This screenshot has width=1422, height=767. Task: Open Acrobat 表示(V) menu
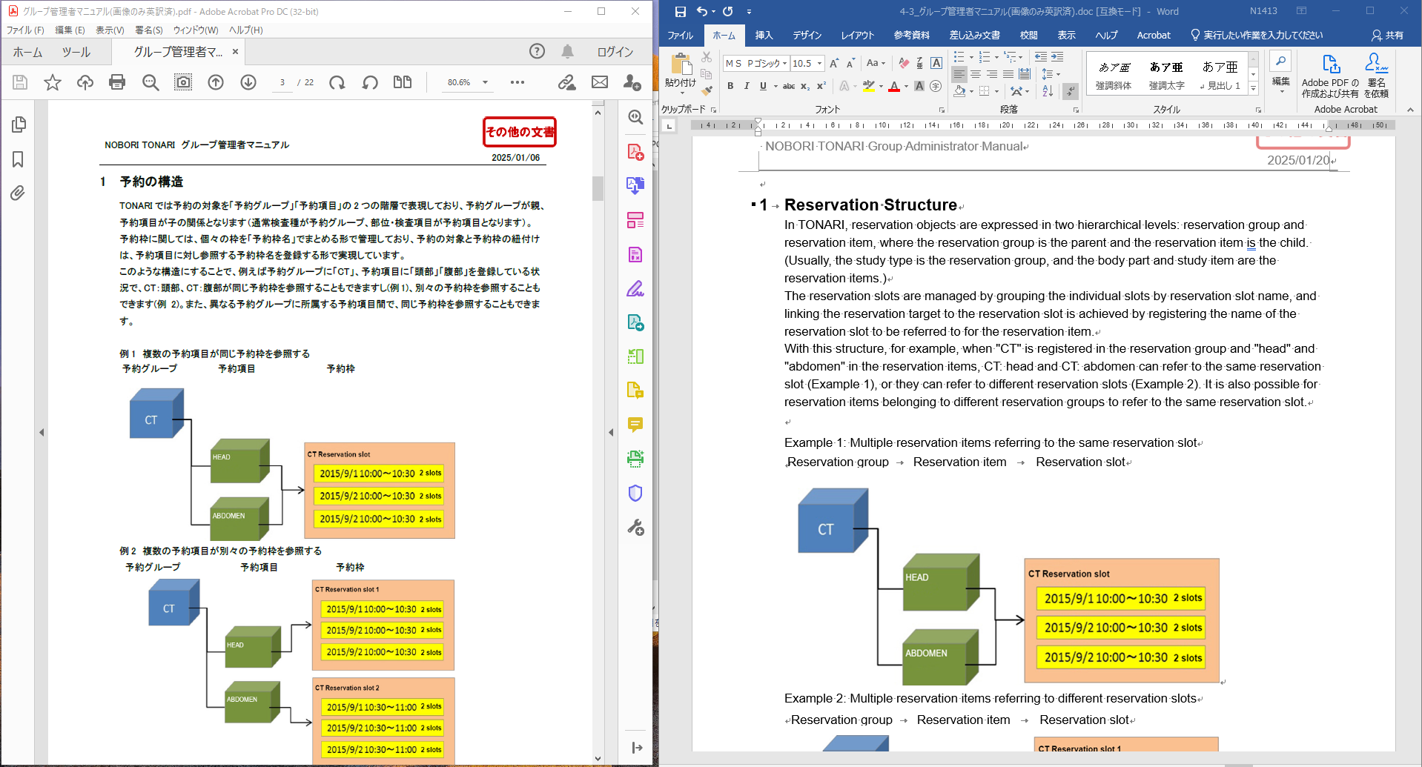tap(110, 30)
